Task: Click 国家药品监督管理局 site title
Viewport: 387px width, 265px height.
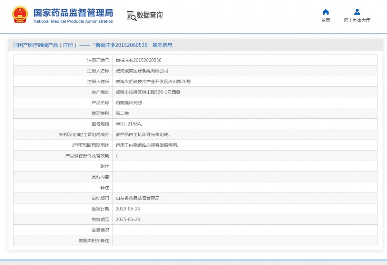Action: (73, 13)
